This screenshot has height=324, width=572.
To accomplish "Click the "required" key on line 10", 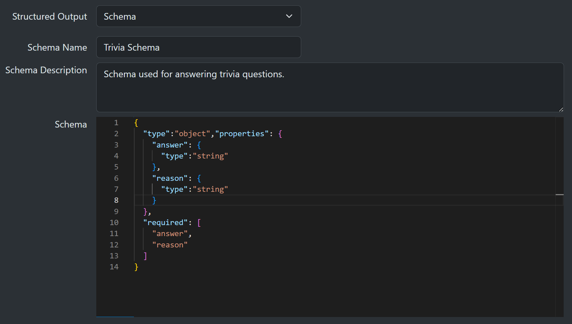I will [165, 222].
